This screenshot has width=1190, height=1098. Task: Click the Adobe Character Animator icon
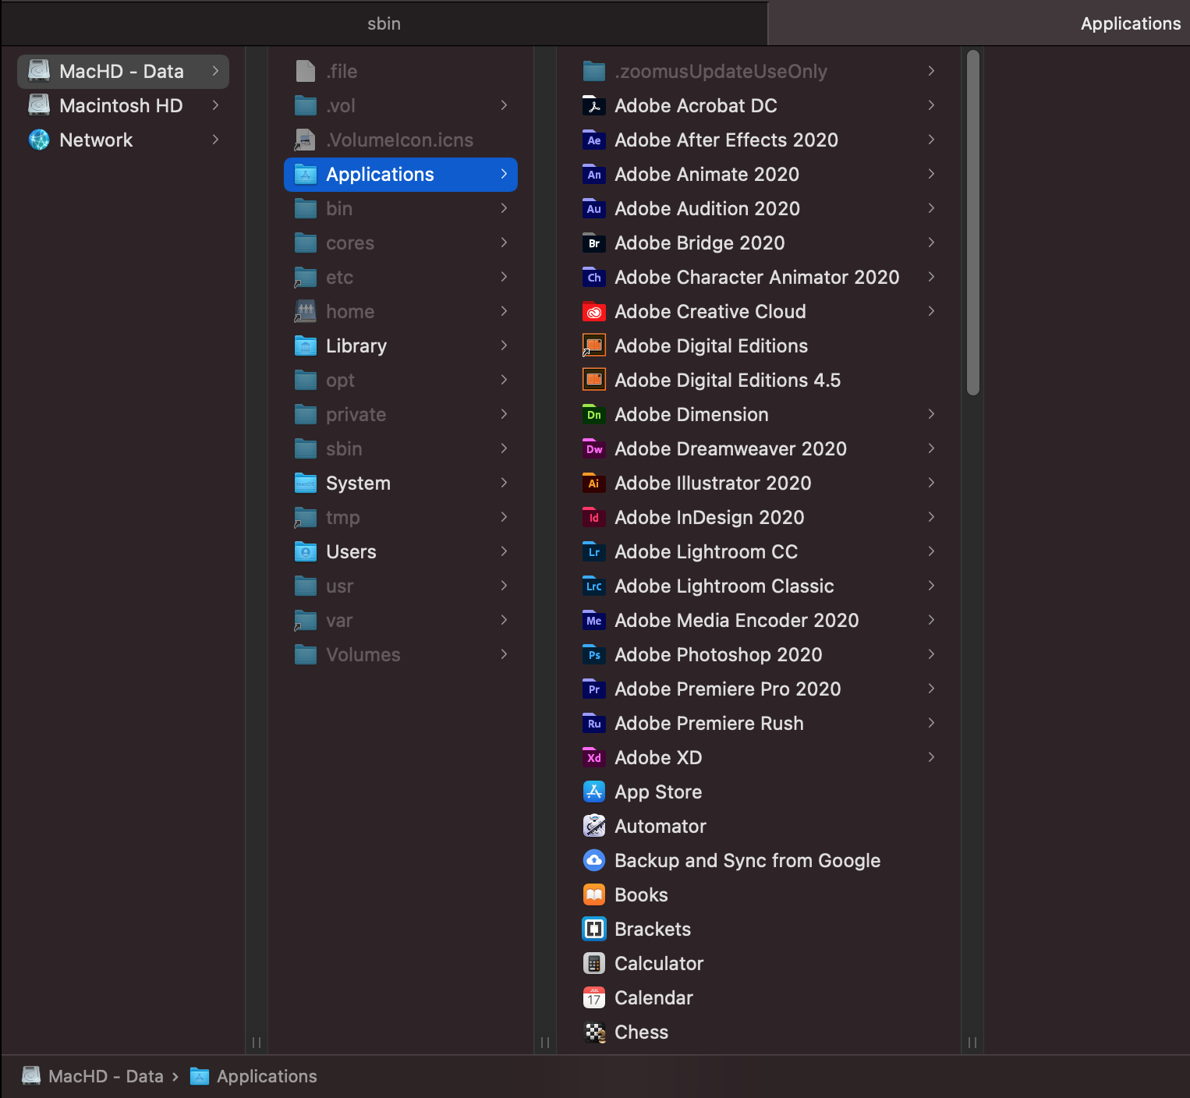[x=594, y=277]
